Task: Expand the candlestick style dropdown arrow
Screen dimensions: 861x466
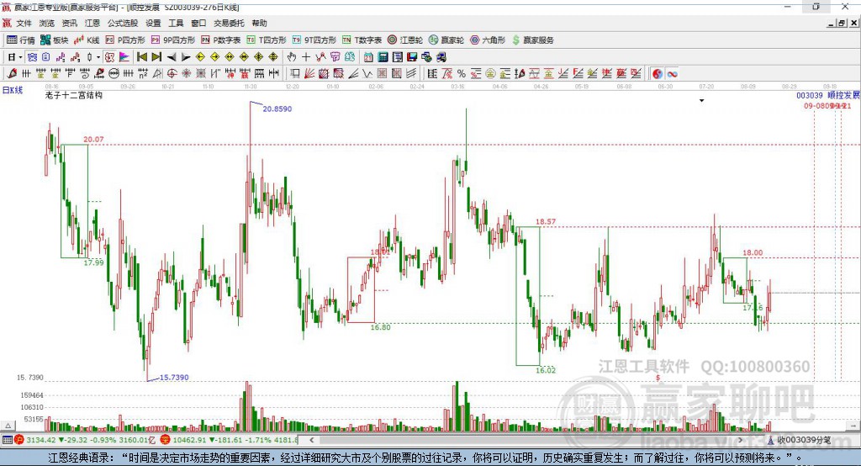Action: pyautogui.click(x=98, y=57)
